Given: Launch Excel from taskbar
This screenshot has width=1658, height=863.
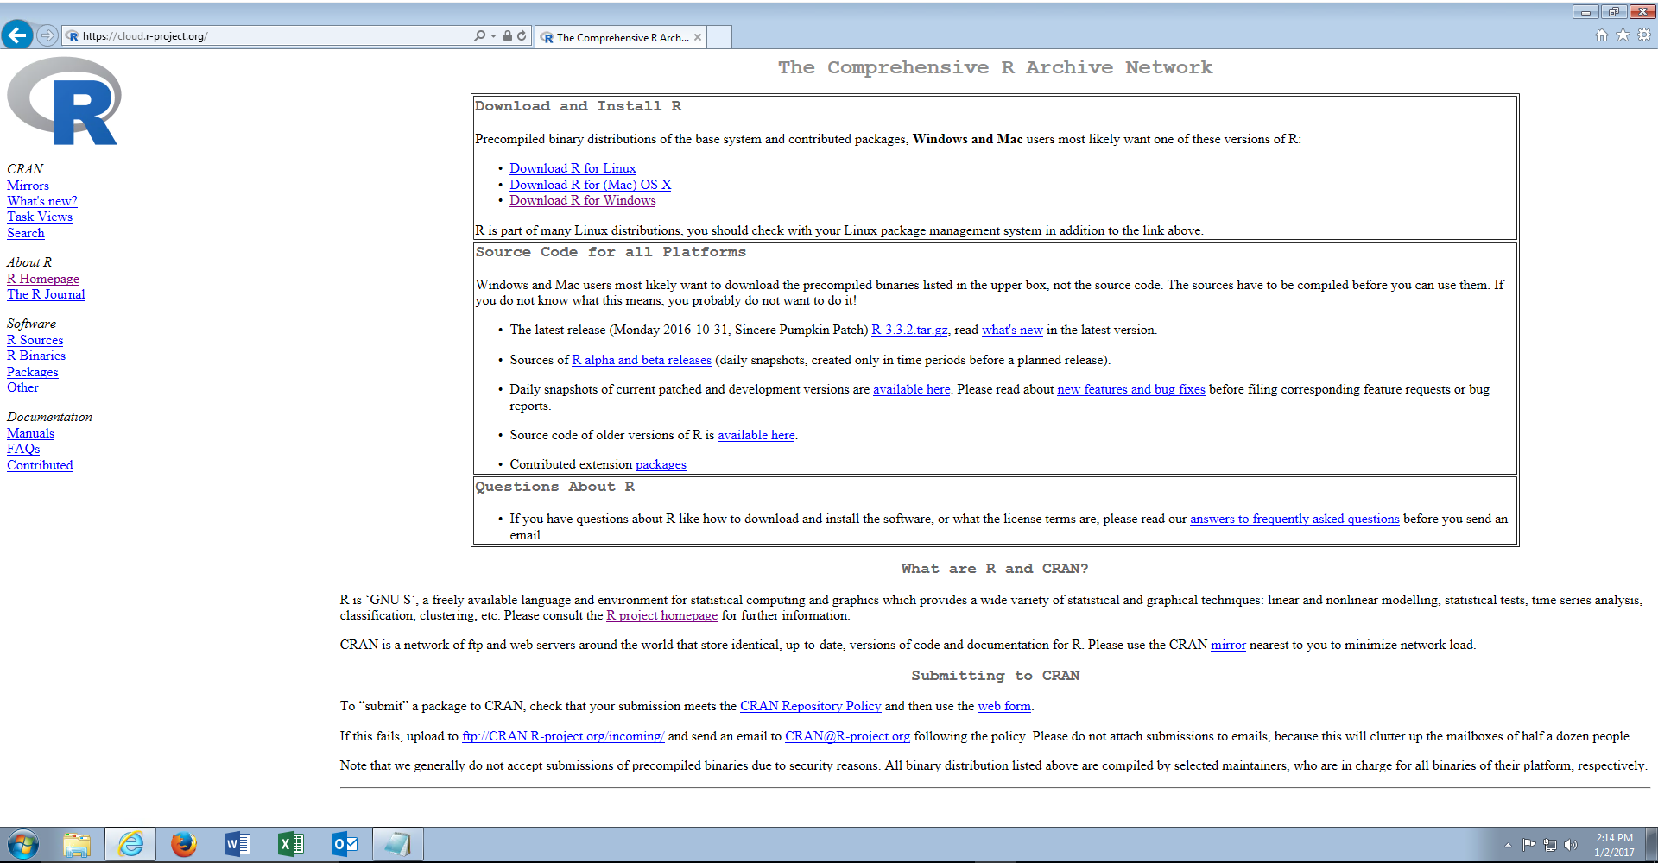Looking at the screenshot, I should (291, 844).
